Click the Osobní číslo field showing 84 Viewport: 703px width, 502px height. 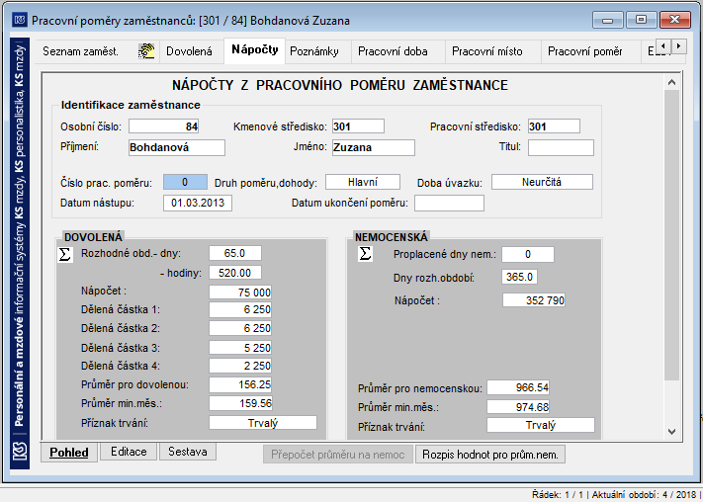(164, 126)
